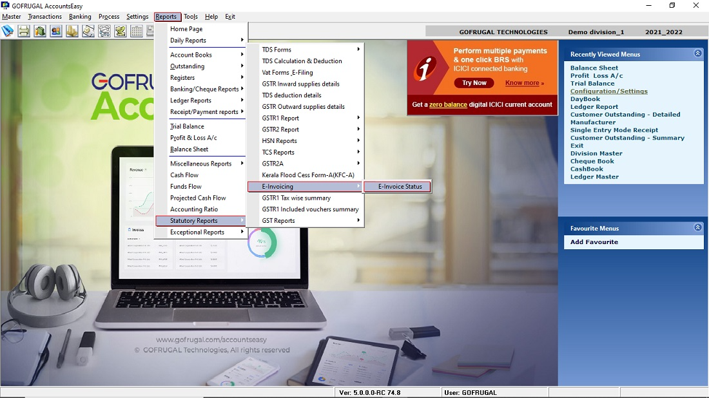The image size is (709, 398).
Task: Collapse the Favourite Menus panel
Action: click(697, 227)
